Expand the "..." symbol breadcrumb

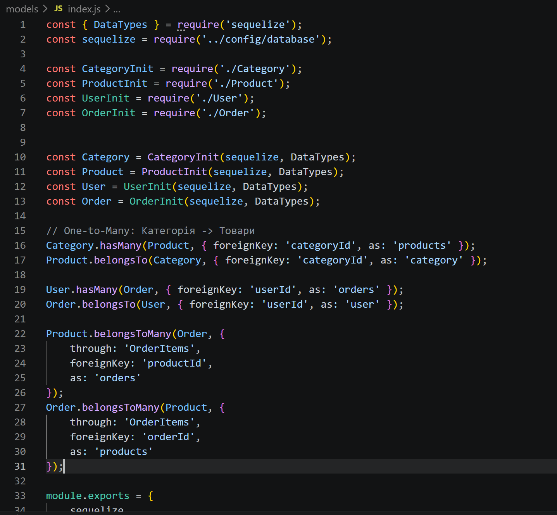tap(116, 9)
